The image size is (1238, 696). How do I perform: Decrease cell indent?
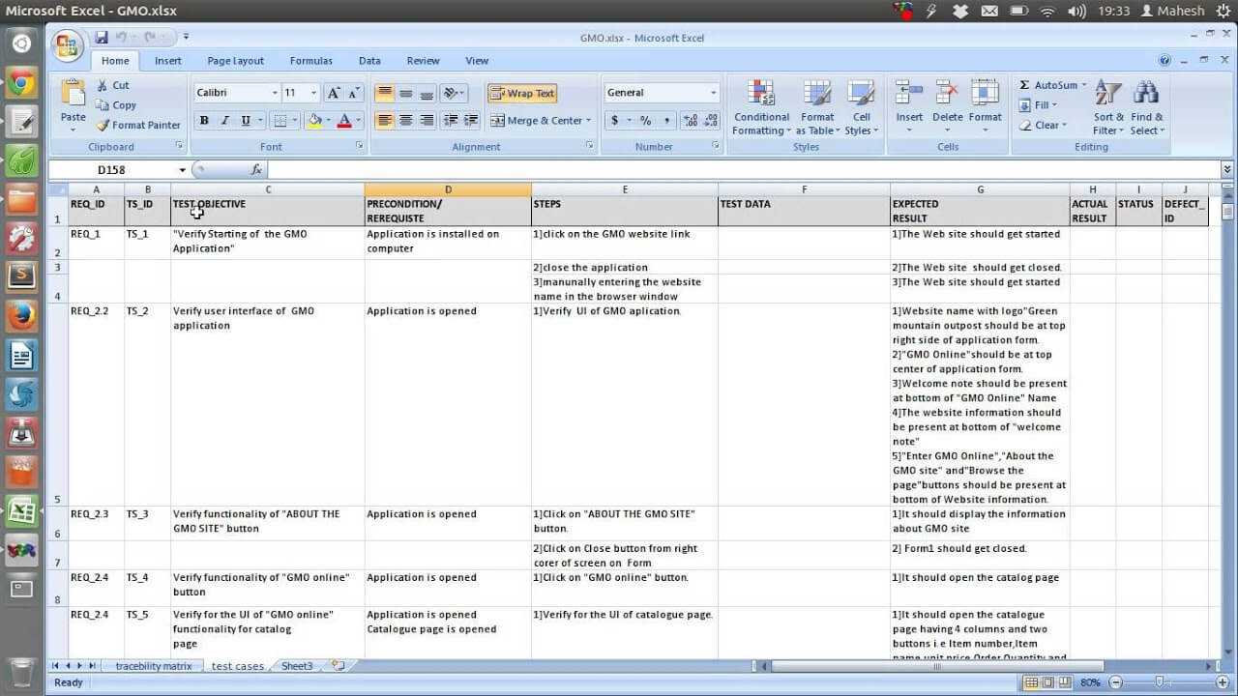coord(450,121)
